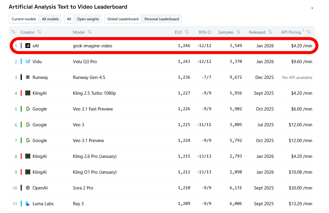Click the xAI logo icon
Image resolution: width=329 pixels, height=213 pixels.
click(28, 46)
